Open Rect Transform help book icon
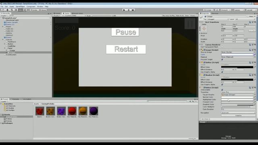The height and width of the screenshot is (145, 258). pos(250,22)
